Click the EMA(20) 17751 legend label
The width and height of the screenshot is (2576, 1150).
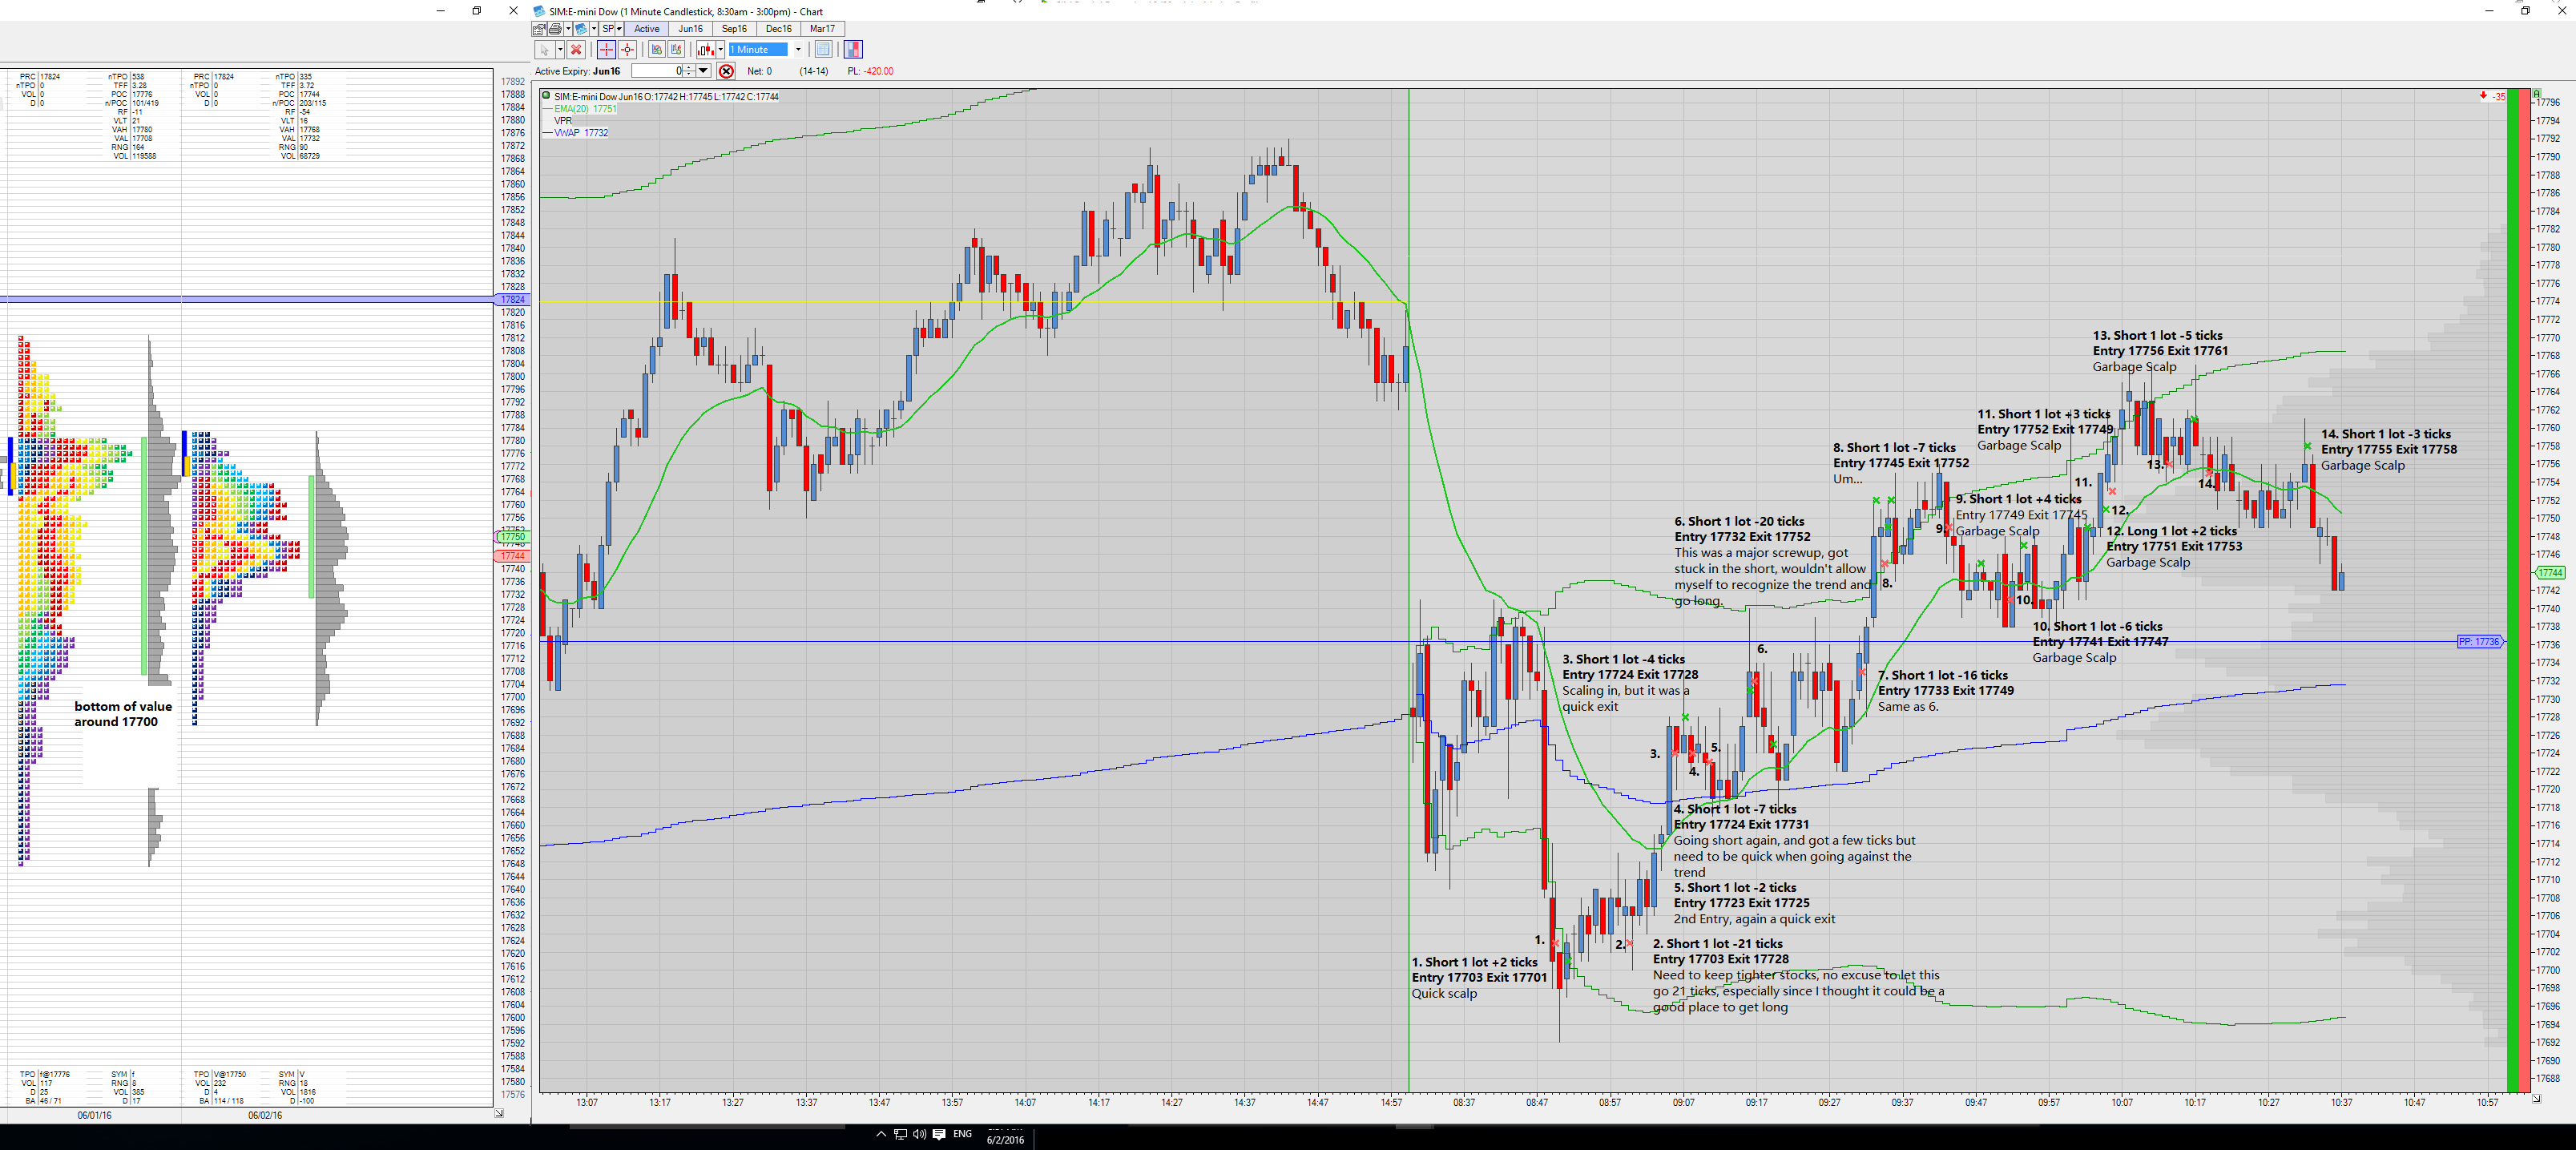586,109
